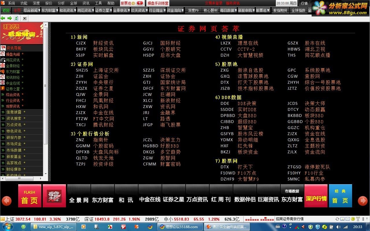The height and width of the screenshot is (231, 370).
Task: Click the 同花资讯 card icon
Action: coord(3,60)
